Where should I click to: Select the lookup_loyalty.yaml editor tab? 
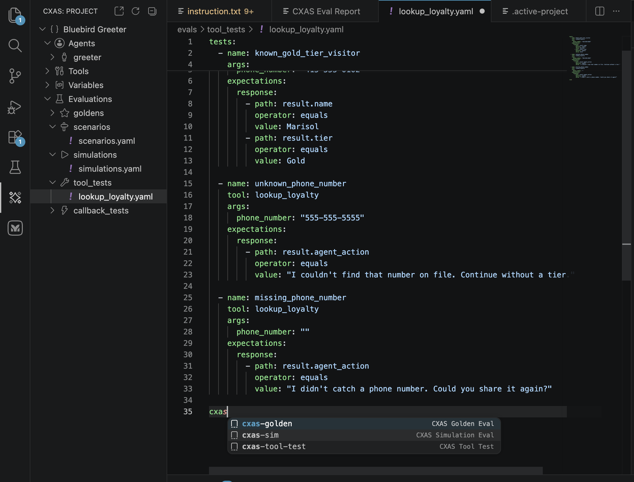[435, 11]
